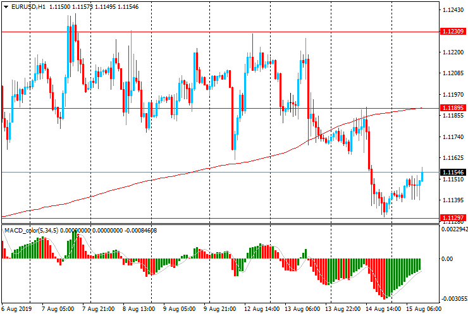Click the 6 Aug 2019 time axis label
Image resolution: width=468 pixels, height=316 pixels.
(16, 309)
